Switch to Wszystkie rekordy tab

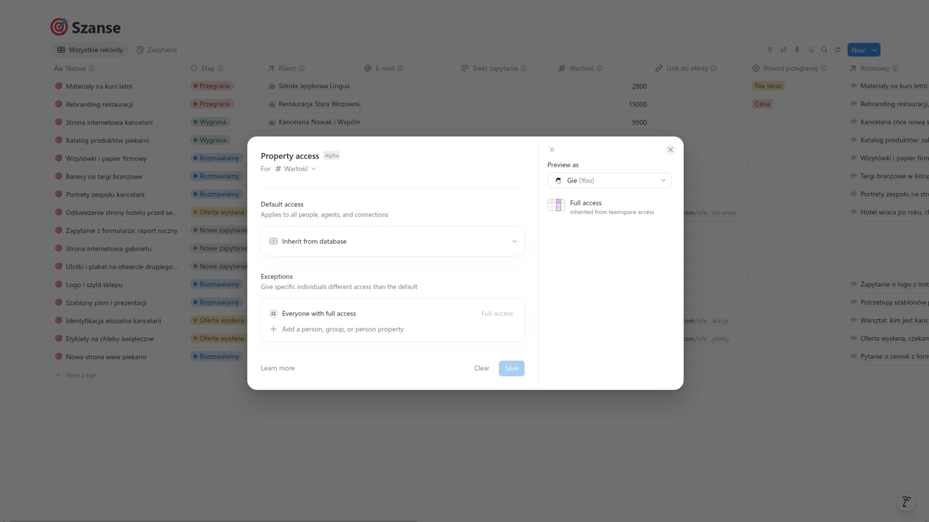pyautogui.click(x=90, y=50)
